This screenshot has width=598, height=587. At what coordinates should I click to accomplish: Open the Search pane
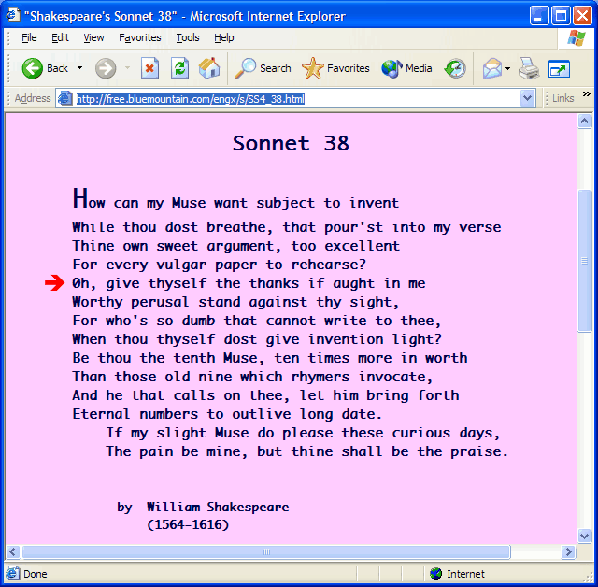pyautogui.click(x=263, y=68)
